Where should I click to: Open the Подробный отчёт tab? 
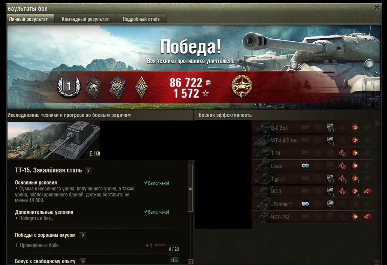click(141, 19)
